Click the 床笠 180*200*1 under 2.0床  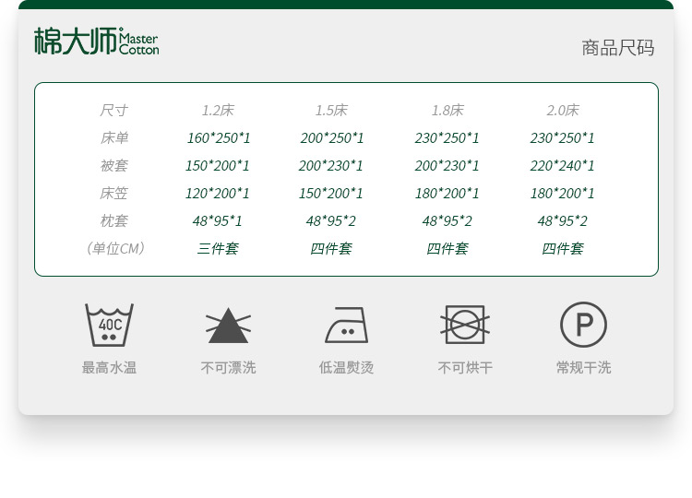[x=562, y=193]
